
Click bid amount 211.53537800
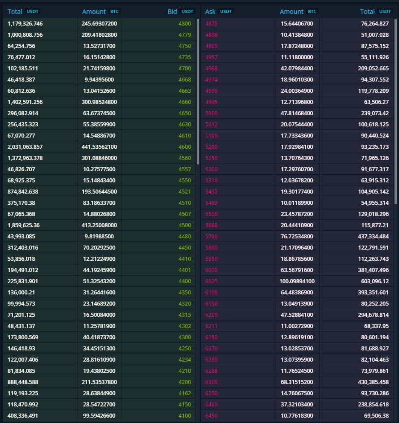[x=99, y=382]
